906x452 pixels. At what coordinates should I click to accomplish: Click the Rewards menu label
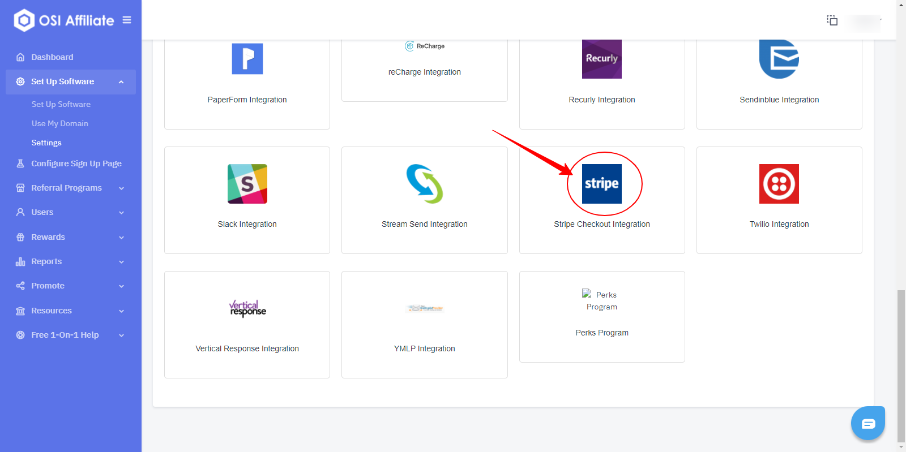tap(48, 237)
